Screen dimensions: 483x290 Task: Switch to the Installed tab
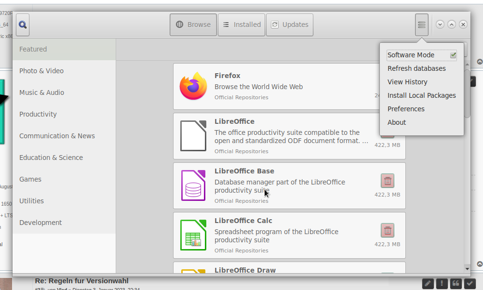click(241, 25)
